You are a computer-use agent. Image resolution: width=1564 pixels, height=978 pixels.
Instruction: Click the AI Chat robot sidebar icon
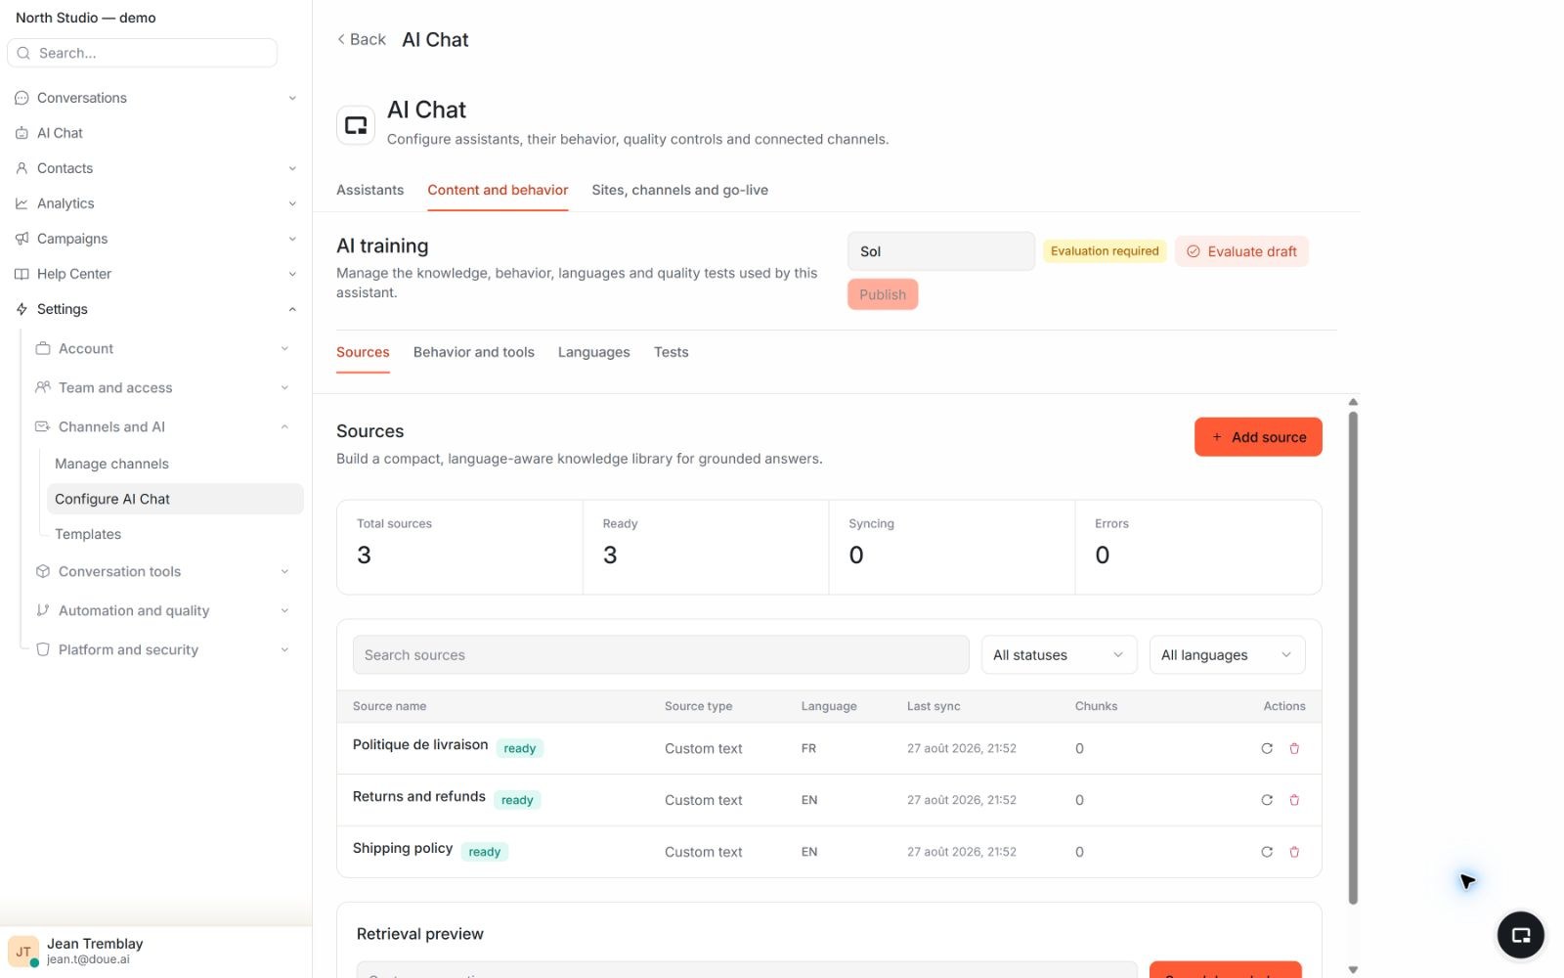tap(22, 133)
